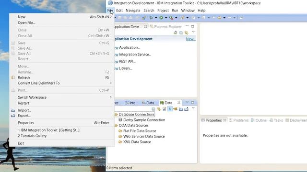Viewport: 307px width, 172px height.
Task: Toggle the highlighted category view icon in Data Source Explorer
Action: [170, 109]
